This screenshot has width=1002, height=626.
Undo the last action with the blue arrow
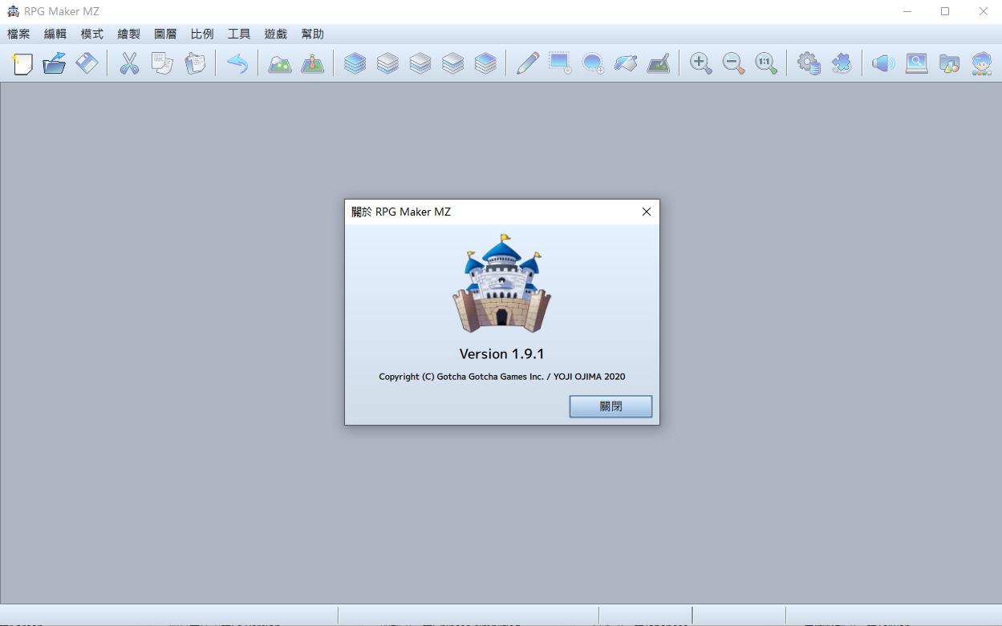(237, 63)
